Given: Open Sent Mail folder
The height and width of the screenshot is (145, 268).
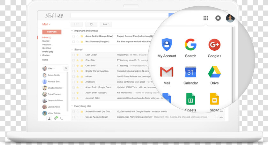Looking at the screenshot, I should coord(47,48).
